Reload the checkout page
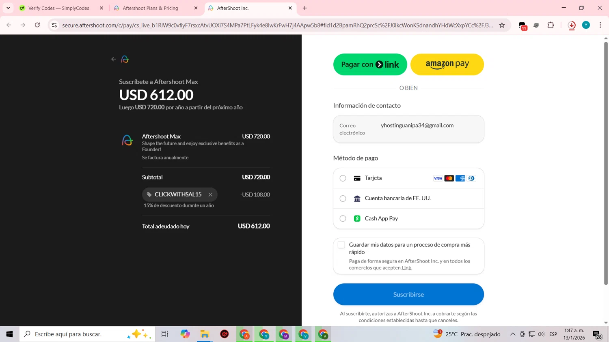609x342 pixels. 37,25
